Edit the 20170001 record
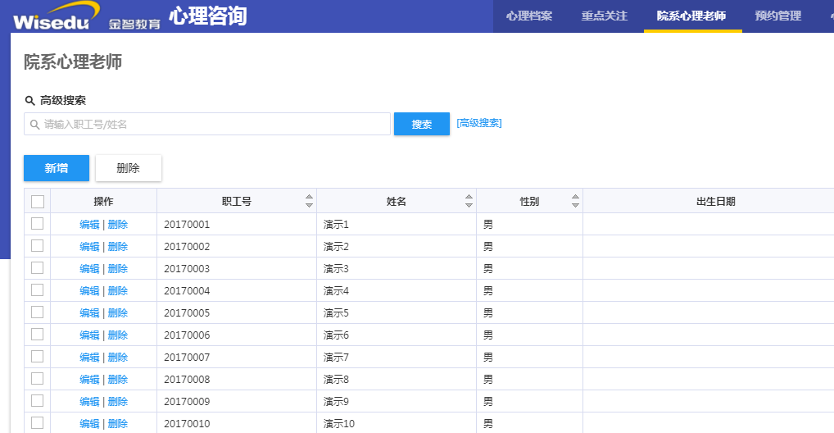Screen dimensions: 834x433 89,225
